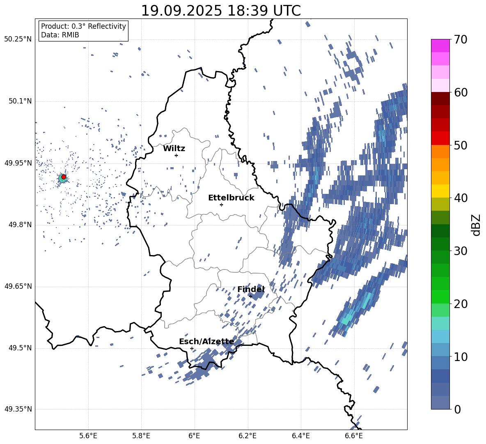Click the 49.8°N latitude label
Screen dimensions: 486x444
click(20, 225)
